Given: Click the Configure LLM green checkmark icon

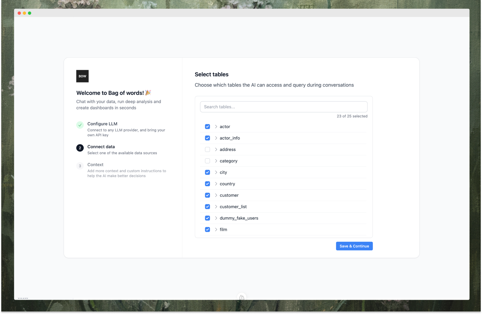Looking at the screenshot, I should (80, 125).
